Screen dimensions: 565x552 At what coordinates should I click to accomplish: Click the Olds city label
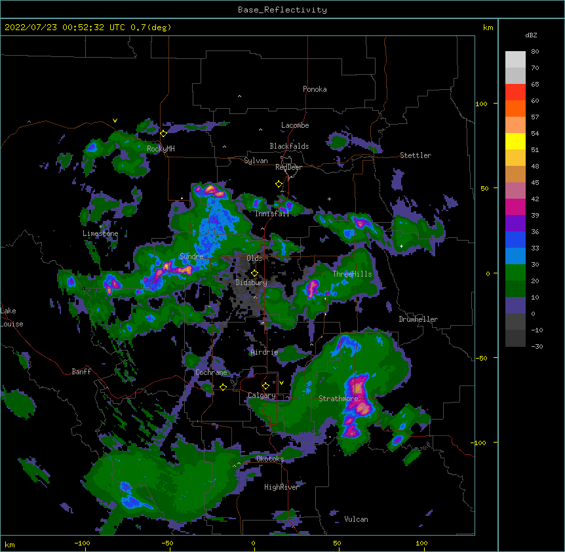coord(254,258)
